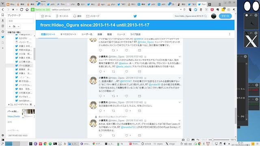The image size is (260, 146).
Task: Open the メッセージ messages link
Action: coord(93,16)
